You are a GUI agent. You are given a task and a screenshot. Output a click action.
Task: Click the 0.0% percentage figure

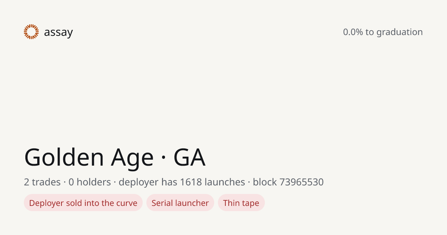[x=353, y=32]
